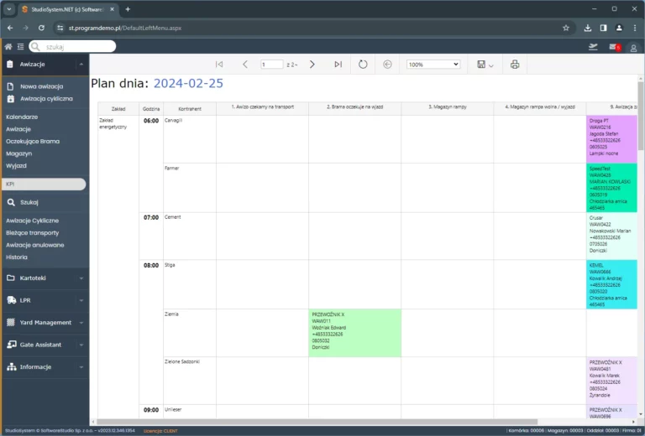Go to the first report page

tap(219, 65)
